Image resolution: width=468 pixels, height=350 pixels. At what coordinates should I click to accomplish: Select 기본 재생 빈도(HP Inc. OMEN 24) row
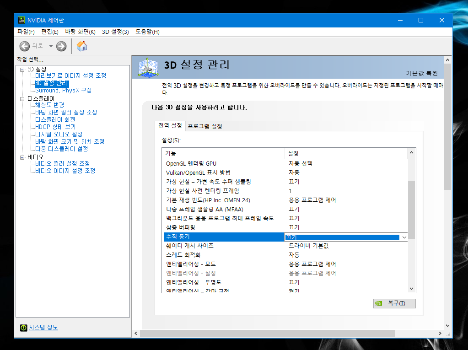tap(285, 200)
